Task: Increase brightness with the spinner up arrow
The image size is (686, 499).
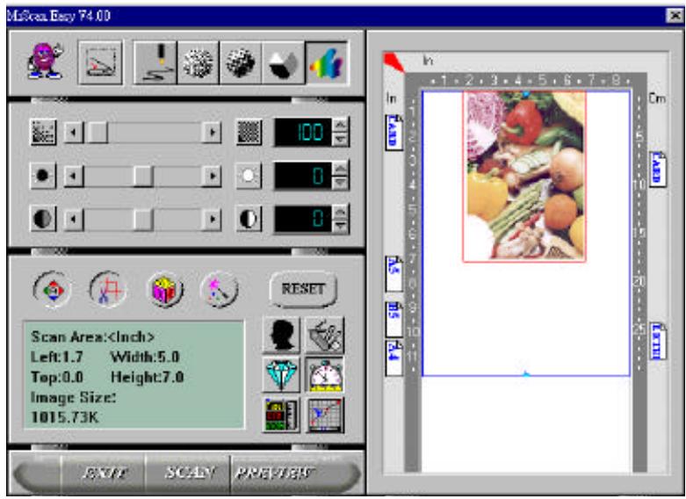Action: pos(341,169)
